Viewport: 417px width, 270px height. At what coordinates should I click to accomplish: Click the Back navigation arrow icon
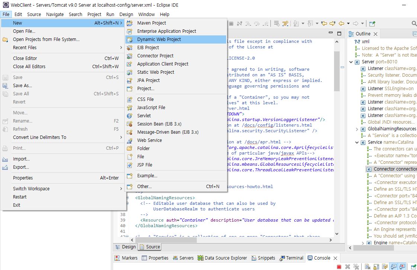click(x=341, y=24)
